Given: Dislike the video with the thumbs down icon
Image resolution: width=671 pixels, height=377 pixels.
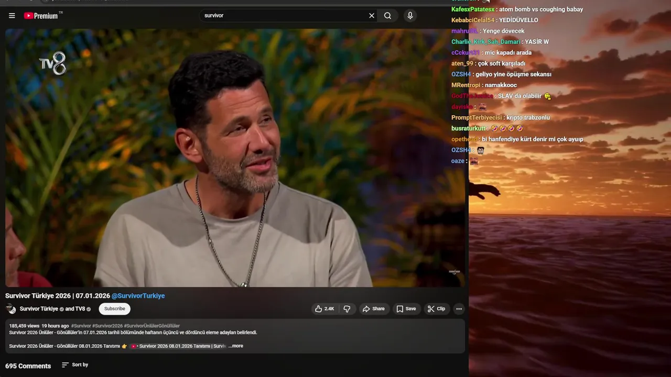Looking at the screenshot, I should coord(347,309).
